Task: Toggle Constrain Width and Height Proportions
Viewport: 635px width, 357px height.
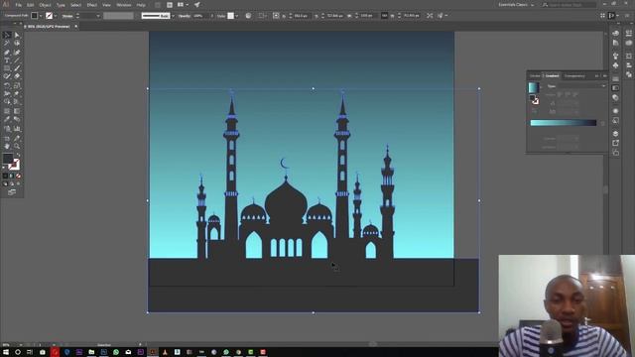Action: tap(384, 16)
